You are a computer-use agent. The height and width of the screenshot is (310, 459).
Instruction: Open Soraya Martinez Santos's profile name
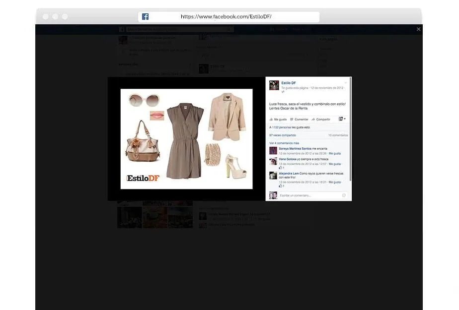[x=295, y=149]
